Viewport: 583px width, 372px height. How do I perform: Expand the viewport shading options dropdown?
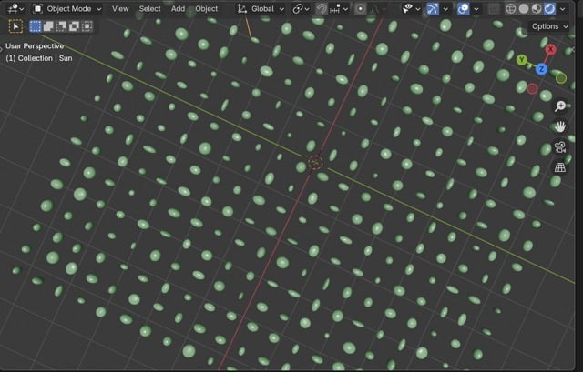(563, 8)
